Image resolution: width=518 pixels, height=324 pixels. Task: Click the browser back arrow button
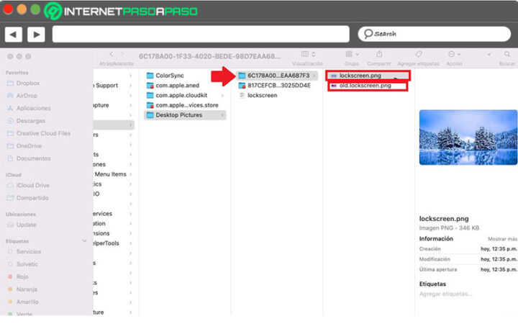click(x=14, y=34)
